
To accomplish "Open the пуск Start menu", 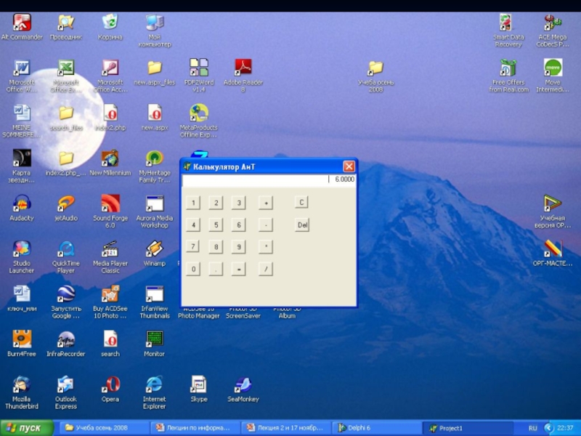I will pyautogui.click(x=27, y=428).
